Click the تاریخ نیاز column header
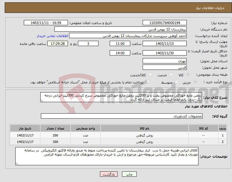Viewport: 232px width, 182px height. click(25, 128)
